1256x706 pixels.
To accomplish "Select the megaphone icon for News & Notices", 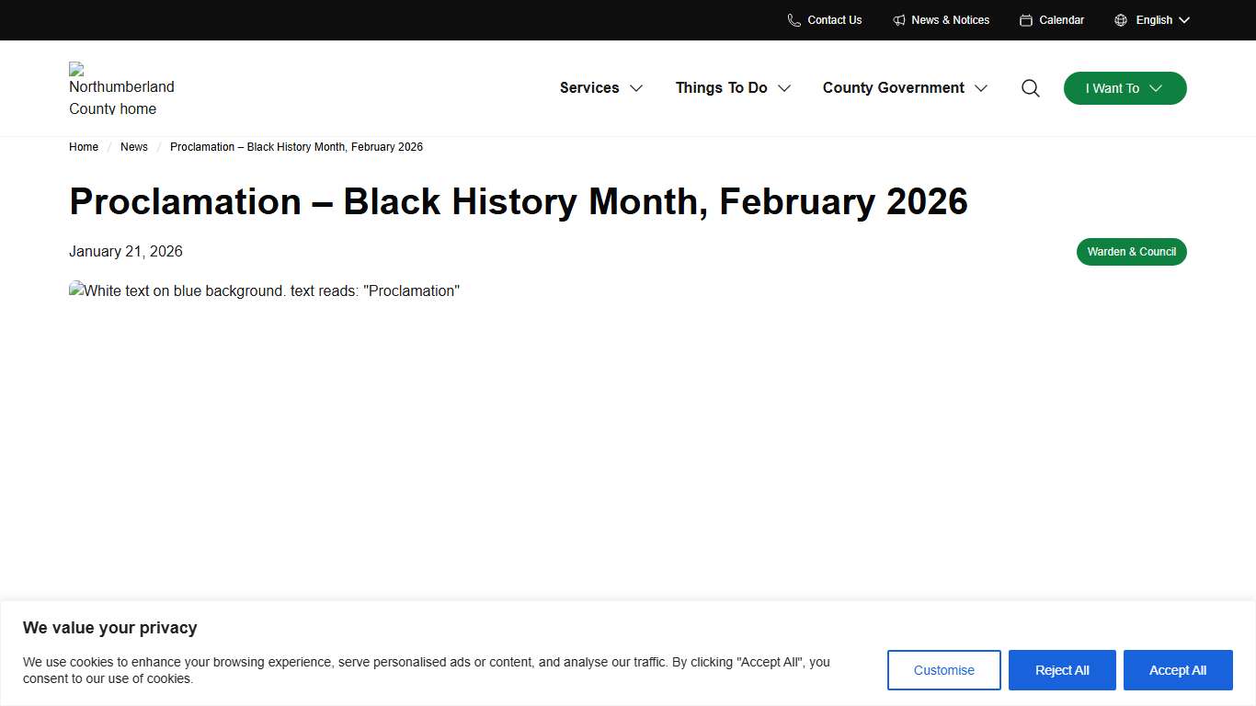I will [897, 19].
